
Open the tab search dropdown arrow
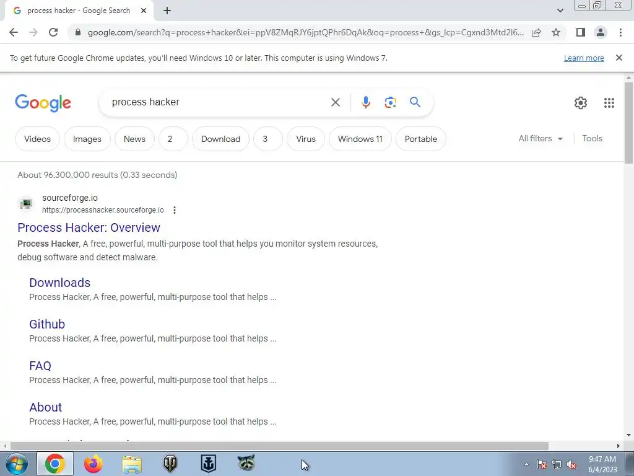[x=560, y=11]
